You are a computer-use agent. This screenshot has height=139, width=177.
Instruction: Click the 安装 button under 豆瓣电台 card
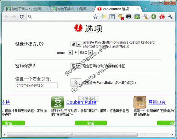click(166, 123)
